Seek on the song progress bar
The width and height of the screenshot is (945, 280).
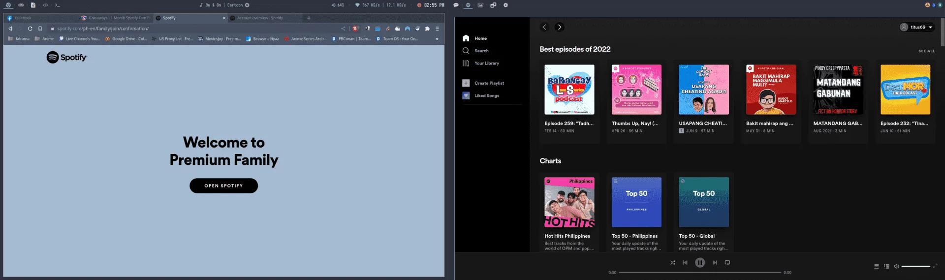(x=699, y=272)
